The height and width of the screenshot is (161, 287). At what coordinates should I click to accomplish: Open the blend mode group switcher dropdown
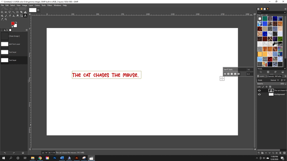click(283, 80)
